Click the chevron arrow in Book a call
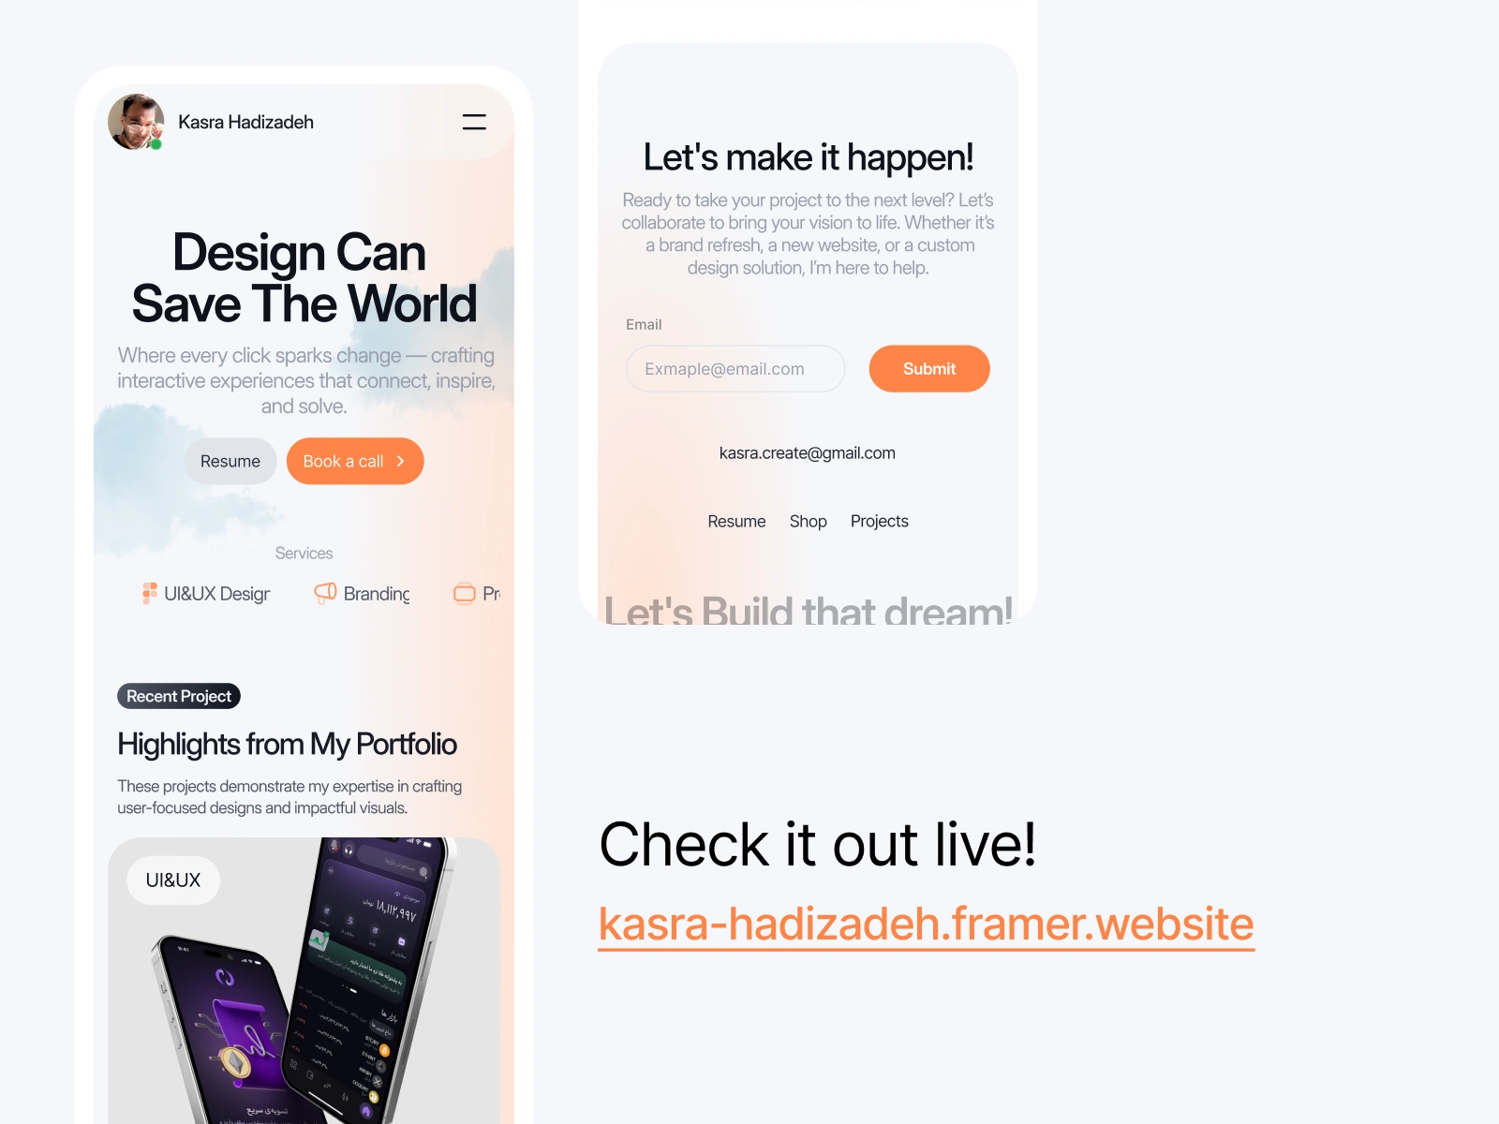The width and height of the screenshot is (1499, 1124). click(x=401, y=461)
